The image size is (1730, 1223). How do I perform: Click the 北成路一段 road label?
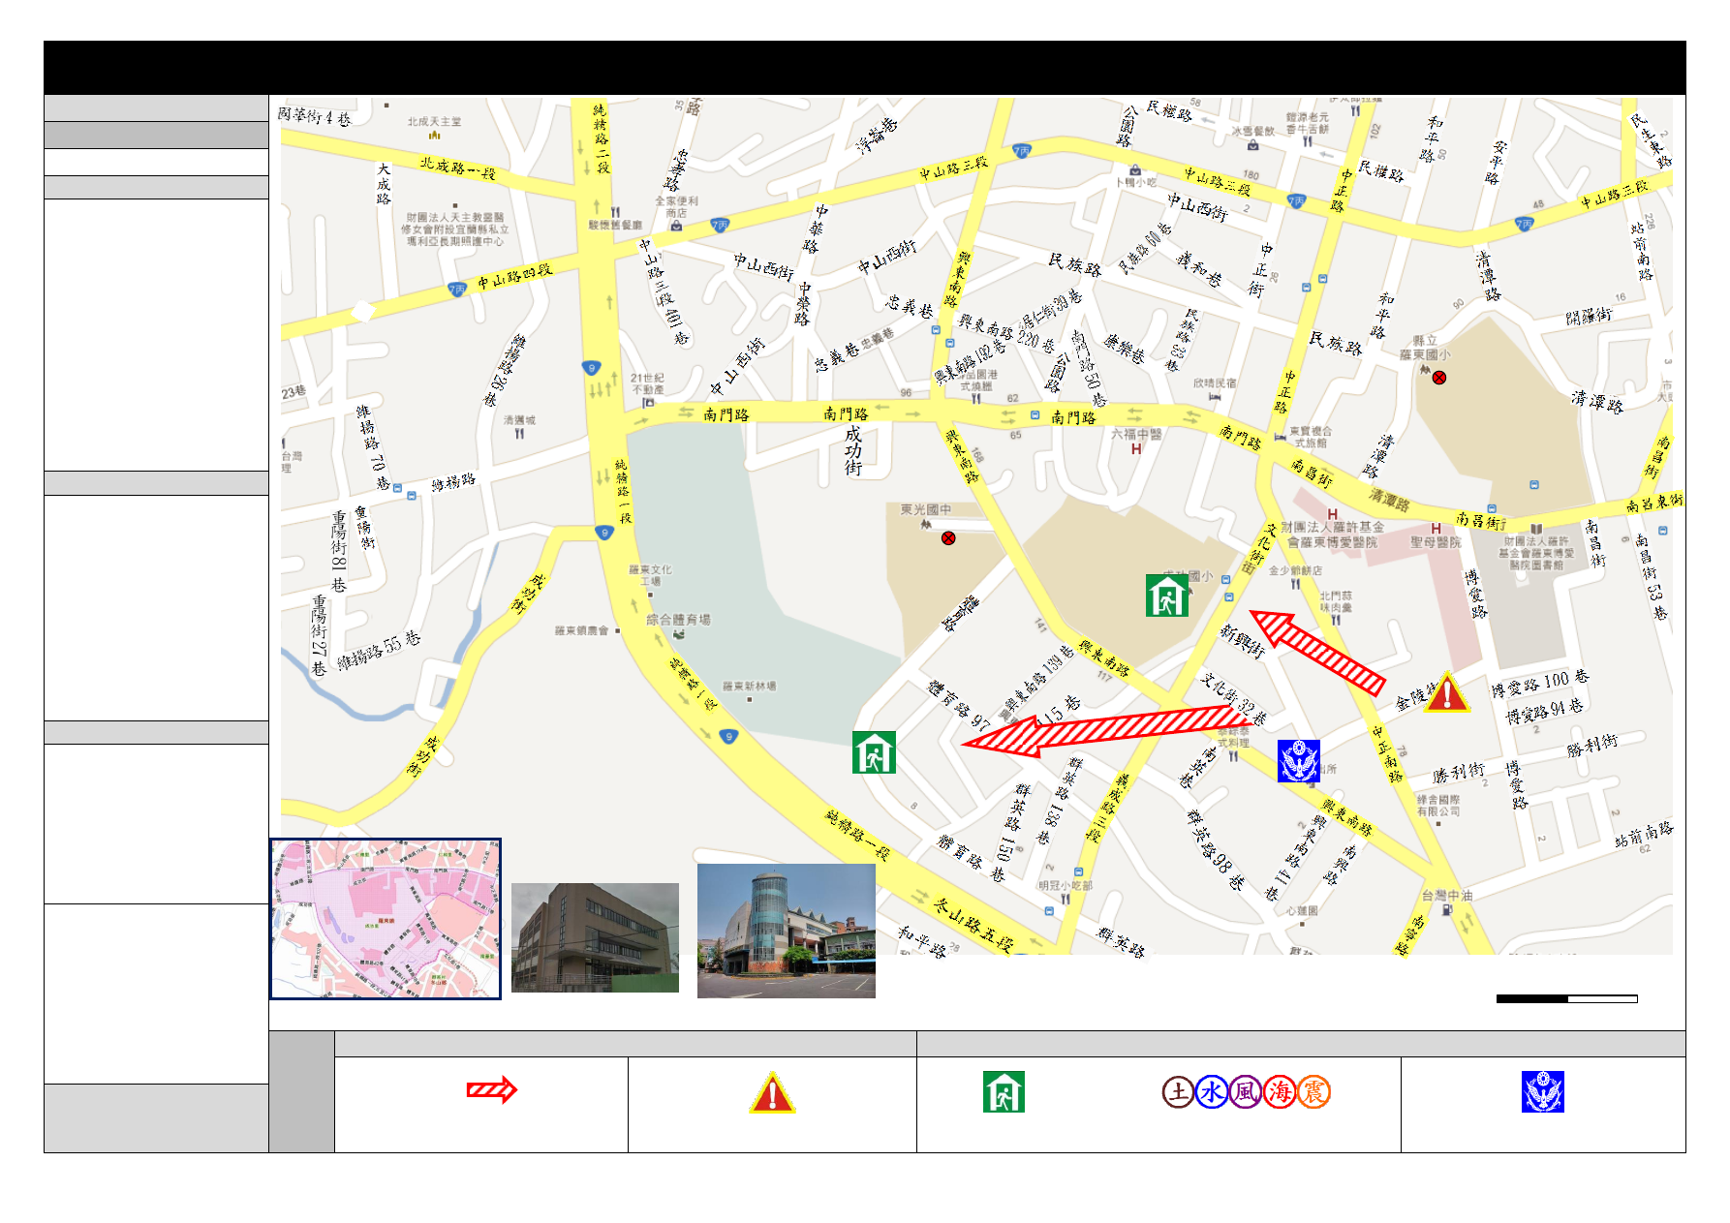pyautogui.click(x=457, y=168)
